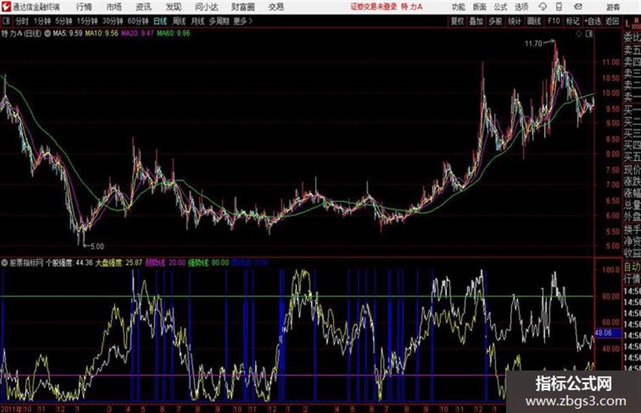Switch to the 1分钟 period tab
Screen dimensions: 641x413
click(x=42, y=21)
